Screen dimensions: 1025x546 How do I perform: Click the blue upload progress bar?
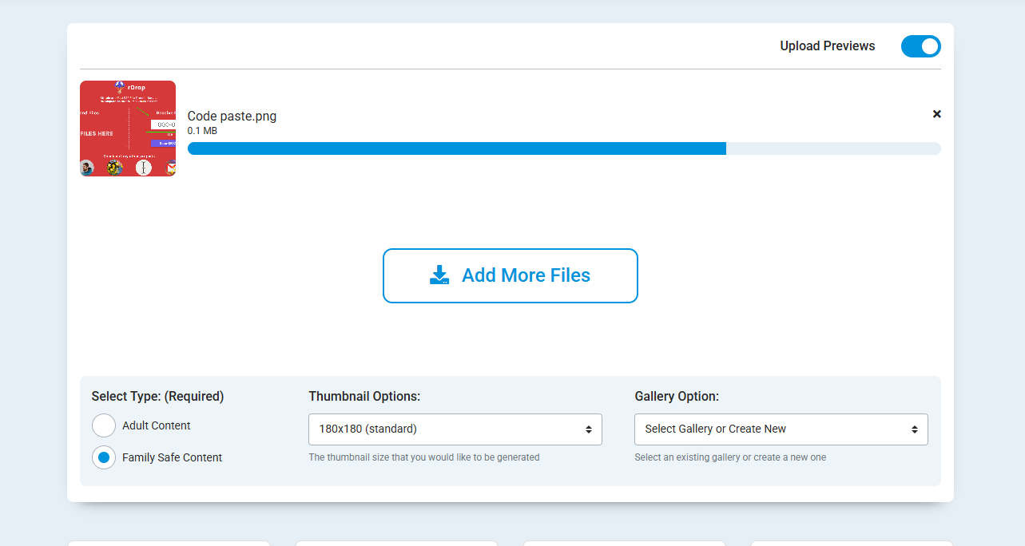point(455,148)
